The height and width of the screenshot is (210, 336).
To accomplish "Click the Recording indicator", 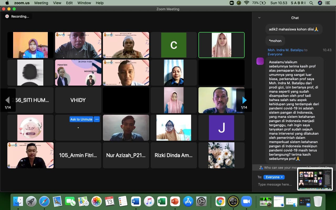I will coord(17,16).
